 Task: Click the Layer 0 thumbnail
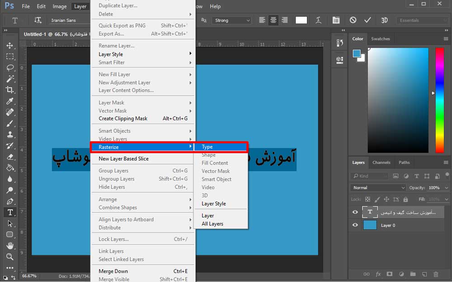point(370,225)
